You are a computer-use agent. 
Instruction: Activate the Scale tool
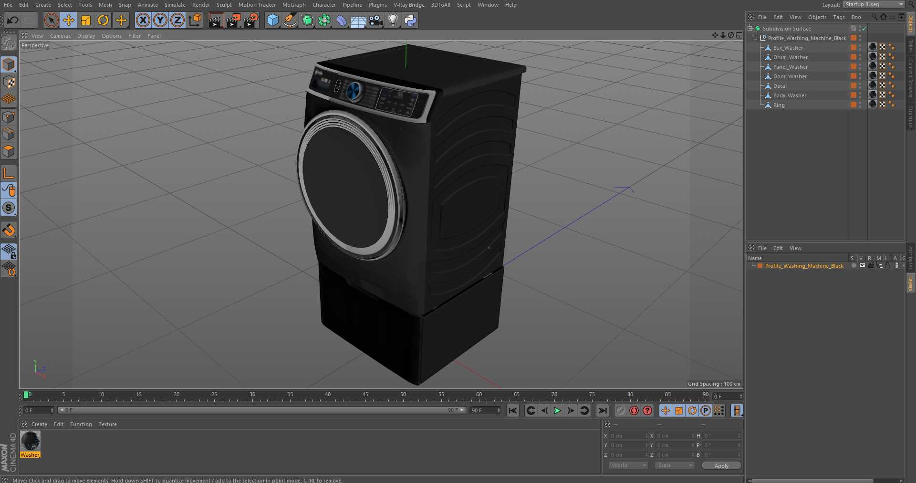pos(86,20)
